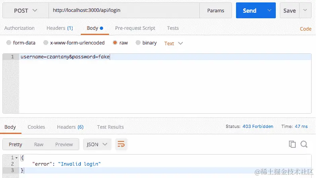Click the "error" key in response JSON
Viewport: 316px width, 178px height.
[x=42, y=164]
